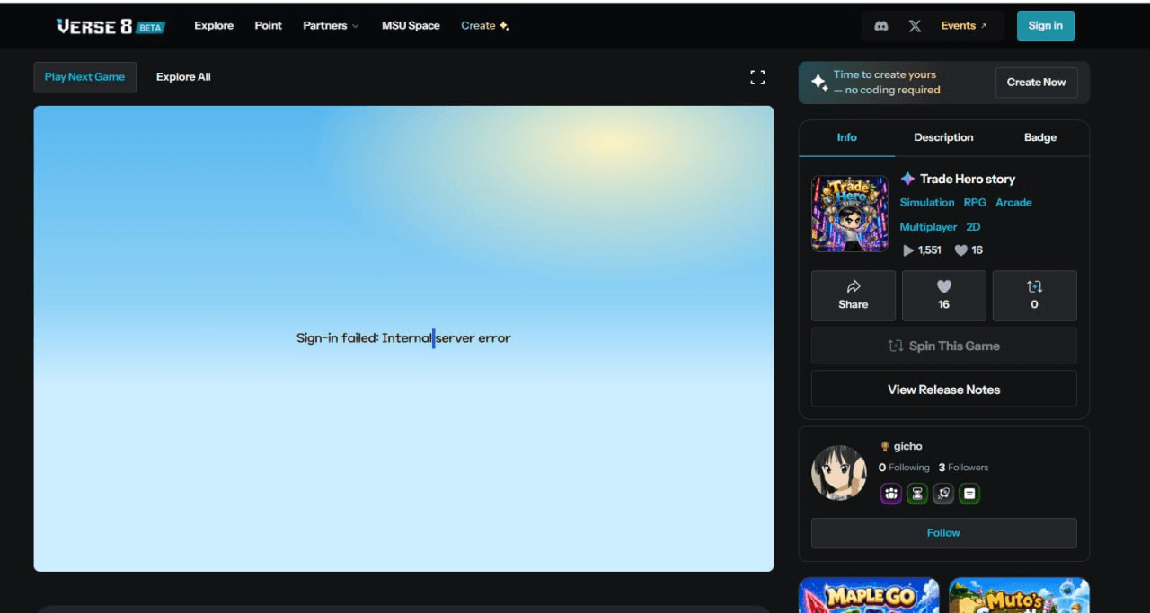Viewport: 1150px width, 613px height.
Task: Open gicho's profile avatar
Action: pos(839,472)
